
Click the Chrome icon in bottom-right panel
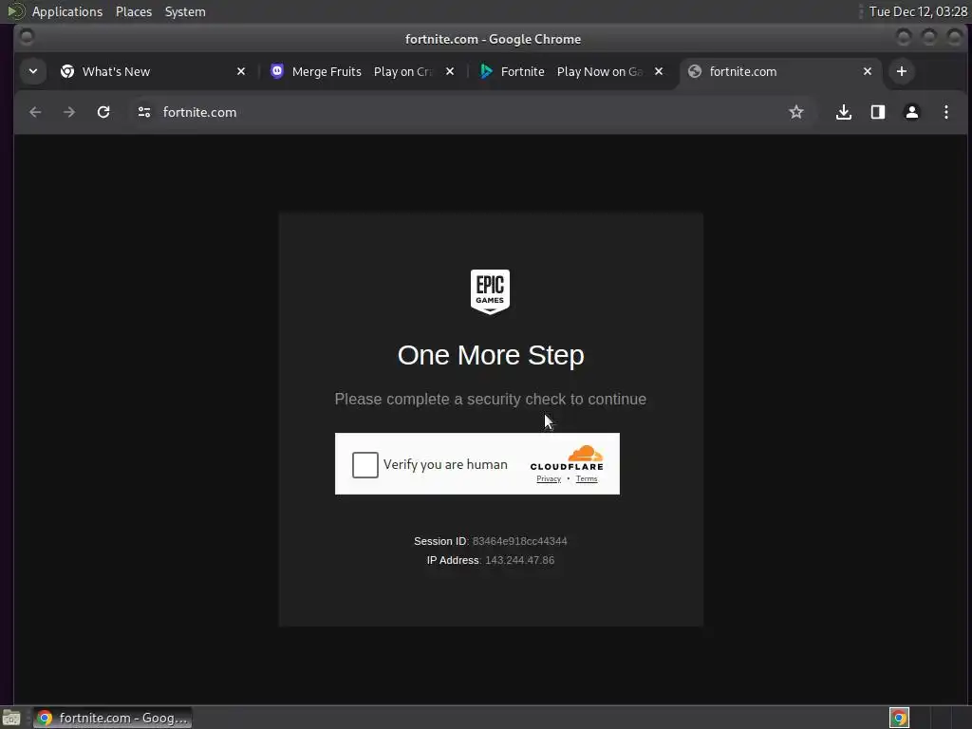[900, 718]
